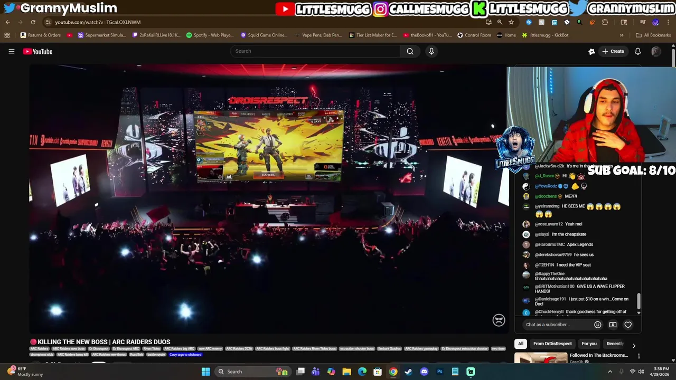Select the Recently chip
Viewport: 676px width, 380px height.
[x=615, y=344]
